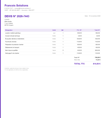The width and height of the screenshot is (105, 118).
Task: Select 'Nettoyage fin de chantier' row label
Action: pos(12,53)
